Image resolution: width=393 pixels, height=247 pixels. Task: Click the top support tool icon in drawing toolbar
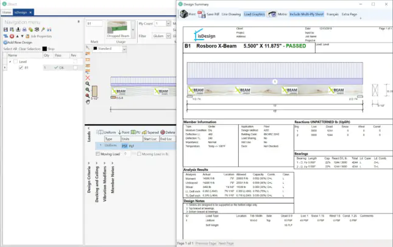[x=88, y=54]
